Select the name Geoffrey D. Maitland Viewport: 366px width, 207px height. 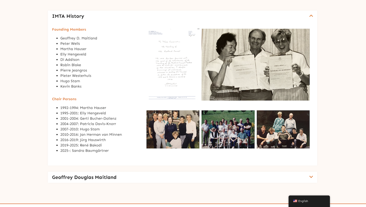tap(79, 38)
